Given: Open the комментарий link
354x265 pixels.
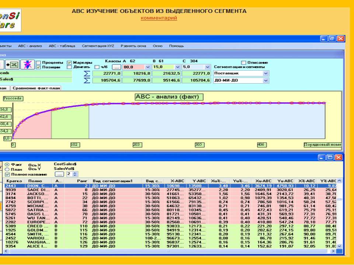Looking at the screenshot, I should (x=159, y=18).
